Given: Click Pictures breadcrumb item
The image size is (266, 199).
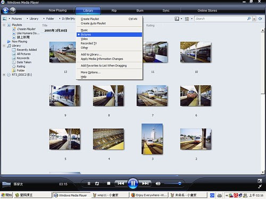Looking at the screenshot, I should [16, 19].
